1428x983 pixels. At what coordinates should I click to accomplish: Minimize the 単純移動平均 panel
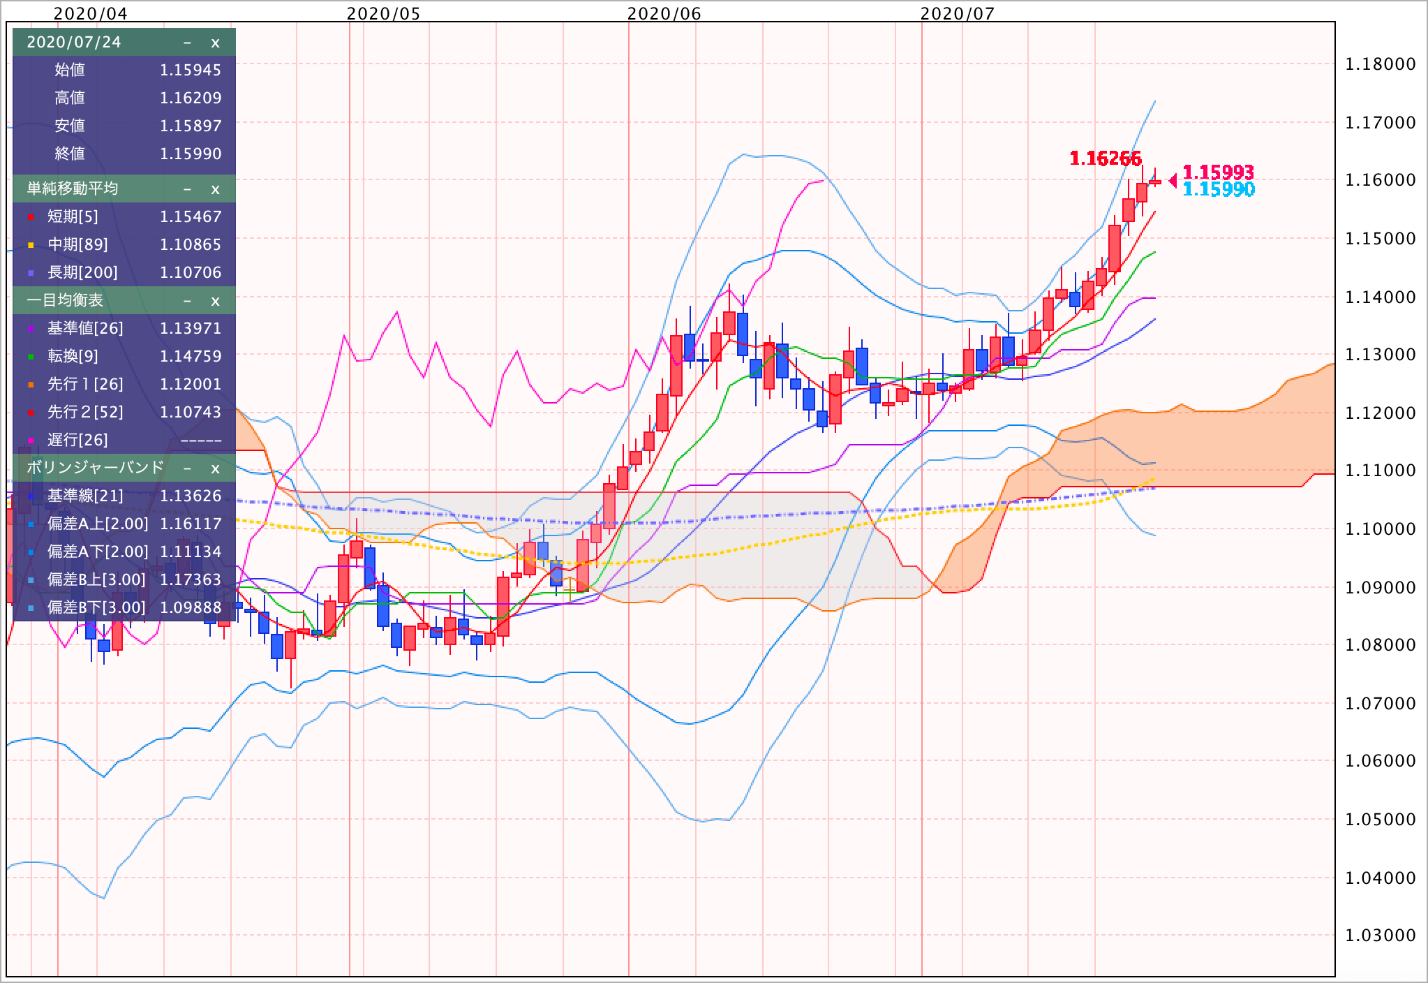[187, 189]
